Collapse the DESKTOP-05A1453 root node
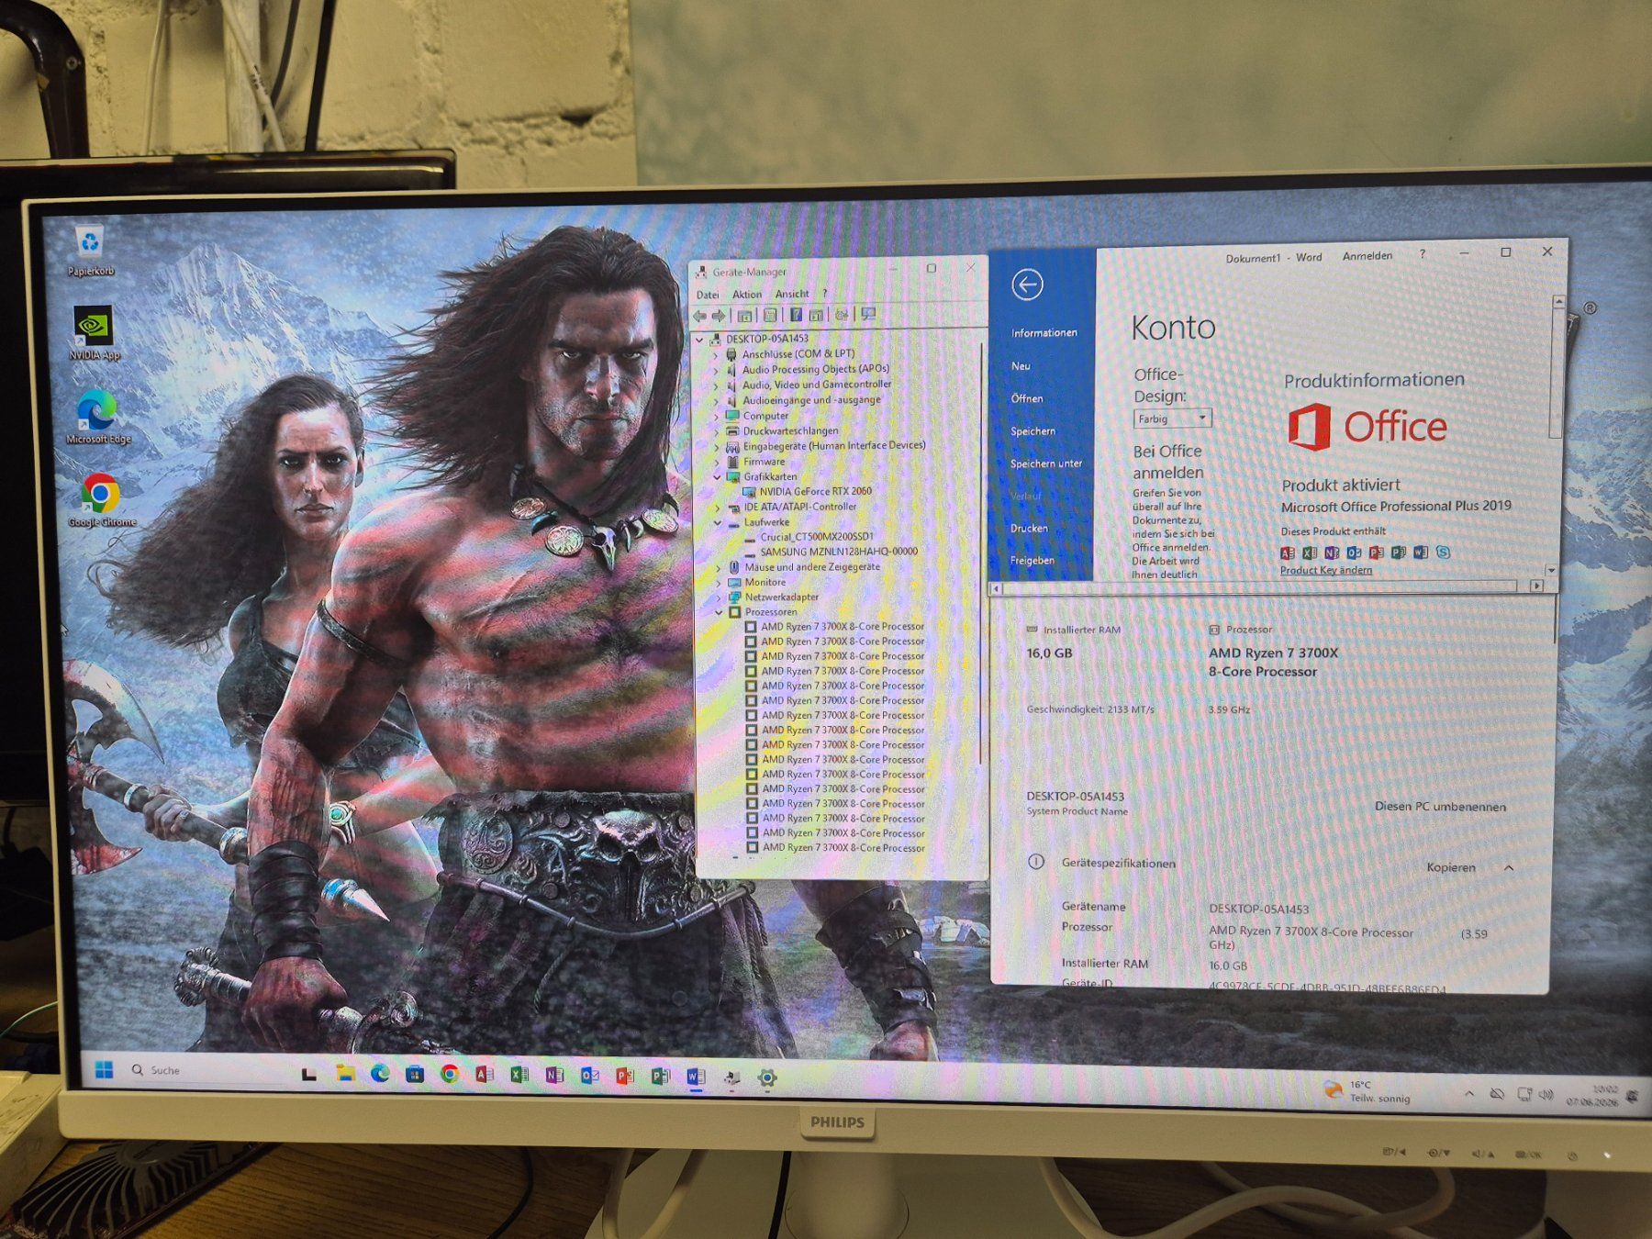 pos(701,339)
